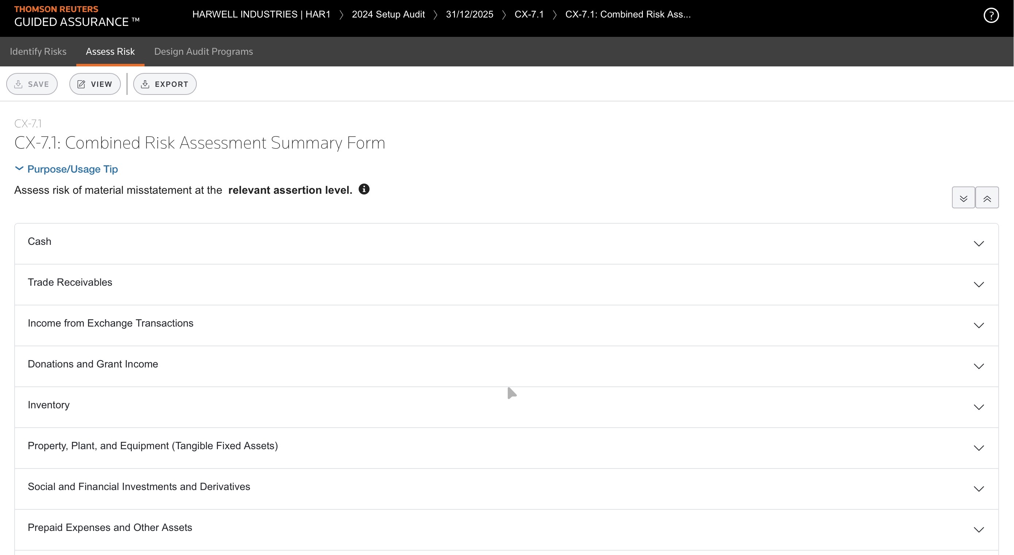Click HARWELL INDUSTRIES | HAR1 breadcrumb link
This screenshot has width=1014, height=555.
point(261,15)
